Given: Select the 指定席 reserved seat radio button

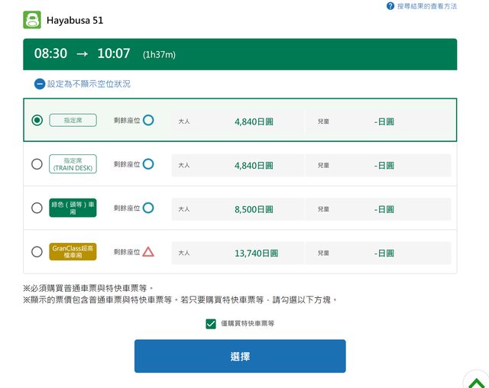Looking at the screenshot, I should point(37,120).
